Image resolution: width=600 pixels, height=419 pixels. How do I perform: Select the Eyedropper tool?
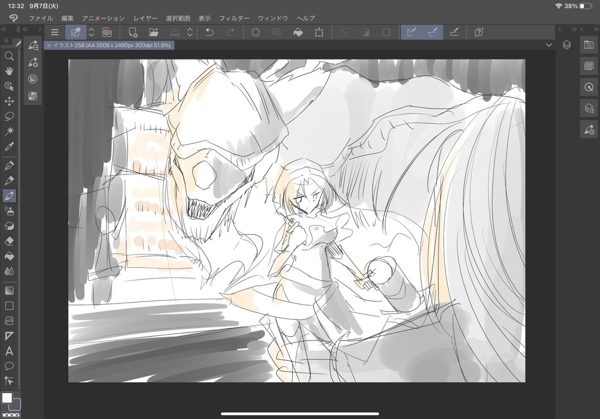tap(9, 146)
